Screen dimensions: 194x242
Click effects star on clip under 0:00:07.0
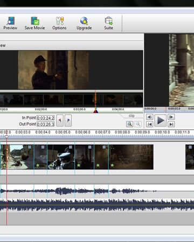click(x=98, y=165)
